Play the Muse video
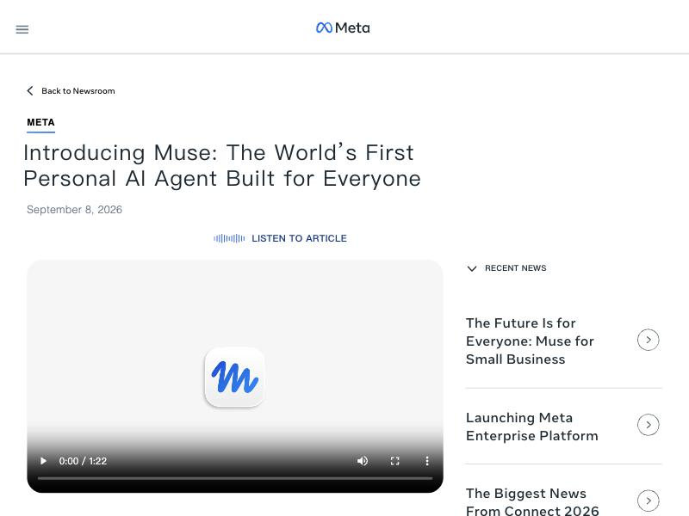Screen dimensions: 689x516 tap(43, 461)
